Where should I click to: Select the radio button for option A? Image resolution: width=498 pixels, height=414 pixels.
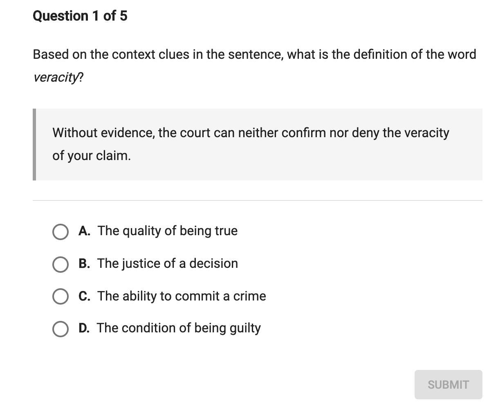click(61, 231)
